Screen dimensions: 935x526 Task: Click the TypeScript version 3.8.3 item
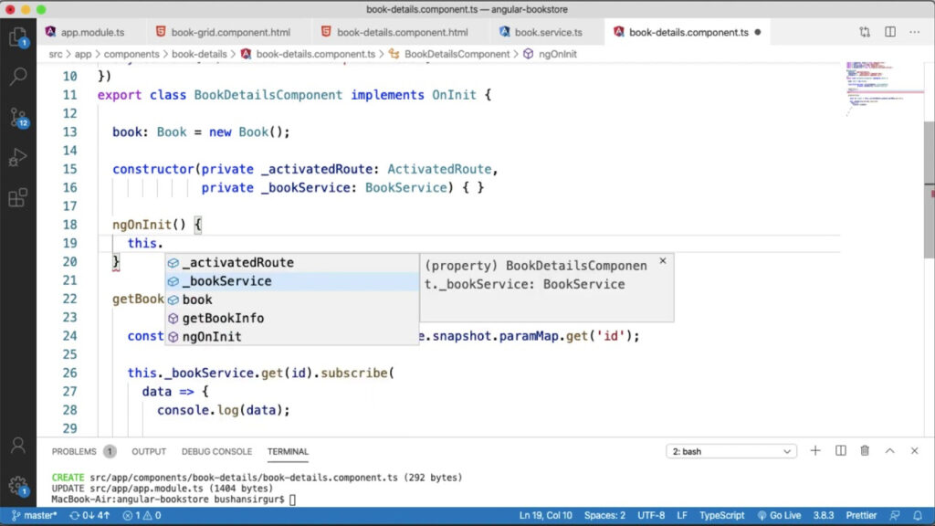[824, 515]
